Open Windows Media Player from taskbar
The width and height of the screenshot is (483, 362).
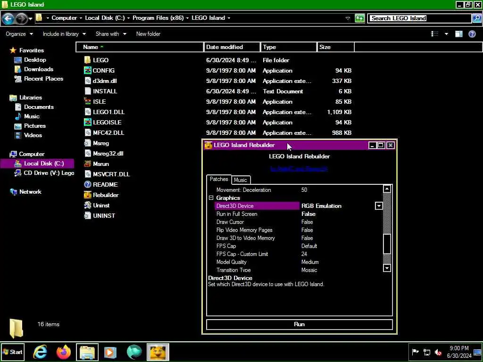110,352
